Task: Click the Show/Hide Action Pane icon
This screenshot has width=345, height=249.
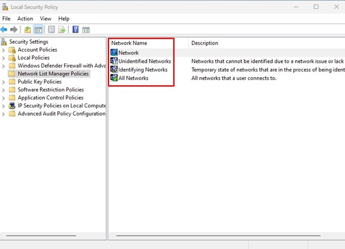Action: pyautogui.click(x=86, y=30)
